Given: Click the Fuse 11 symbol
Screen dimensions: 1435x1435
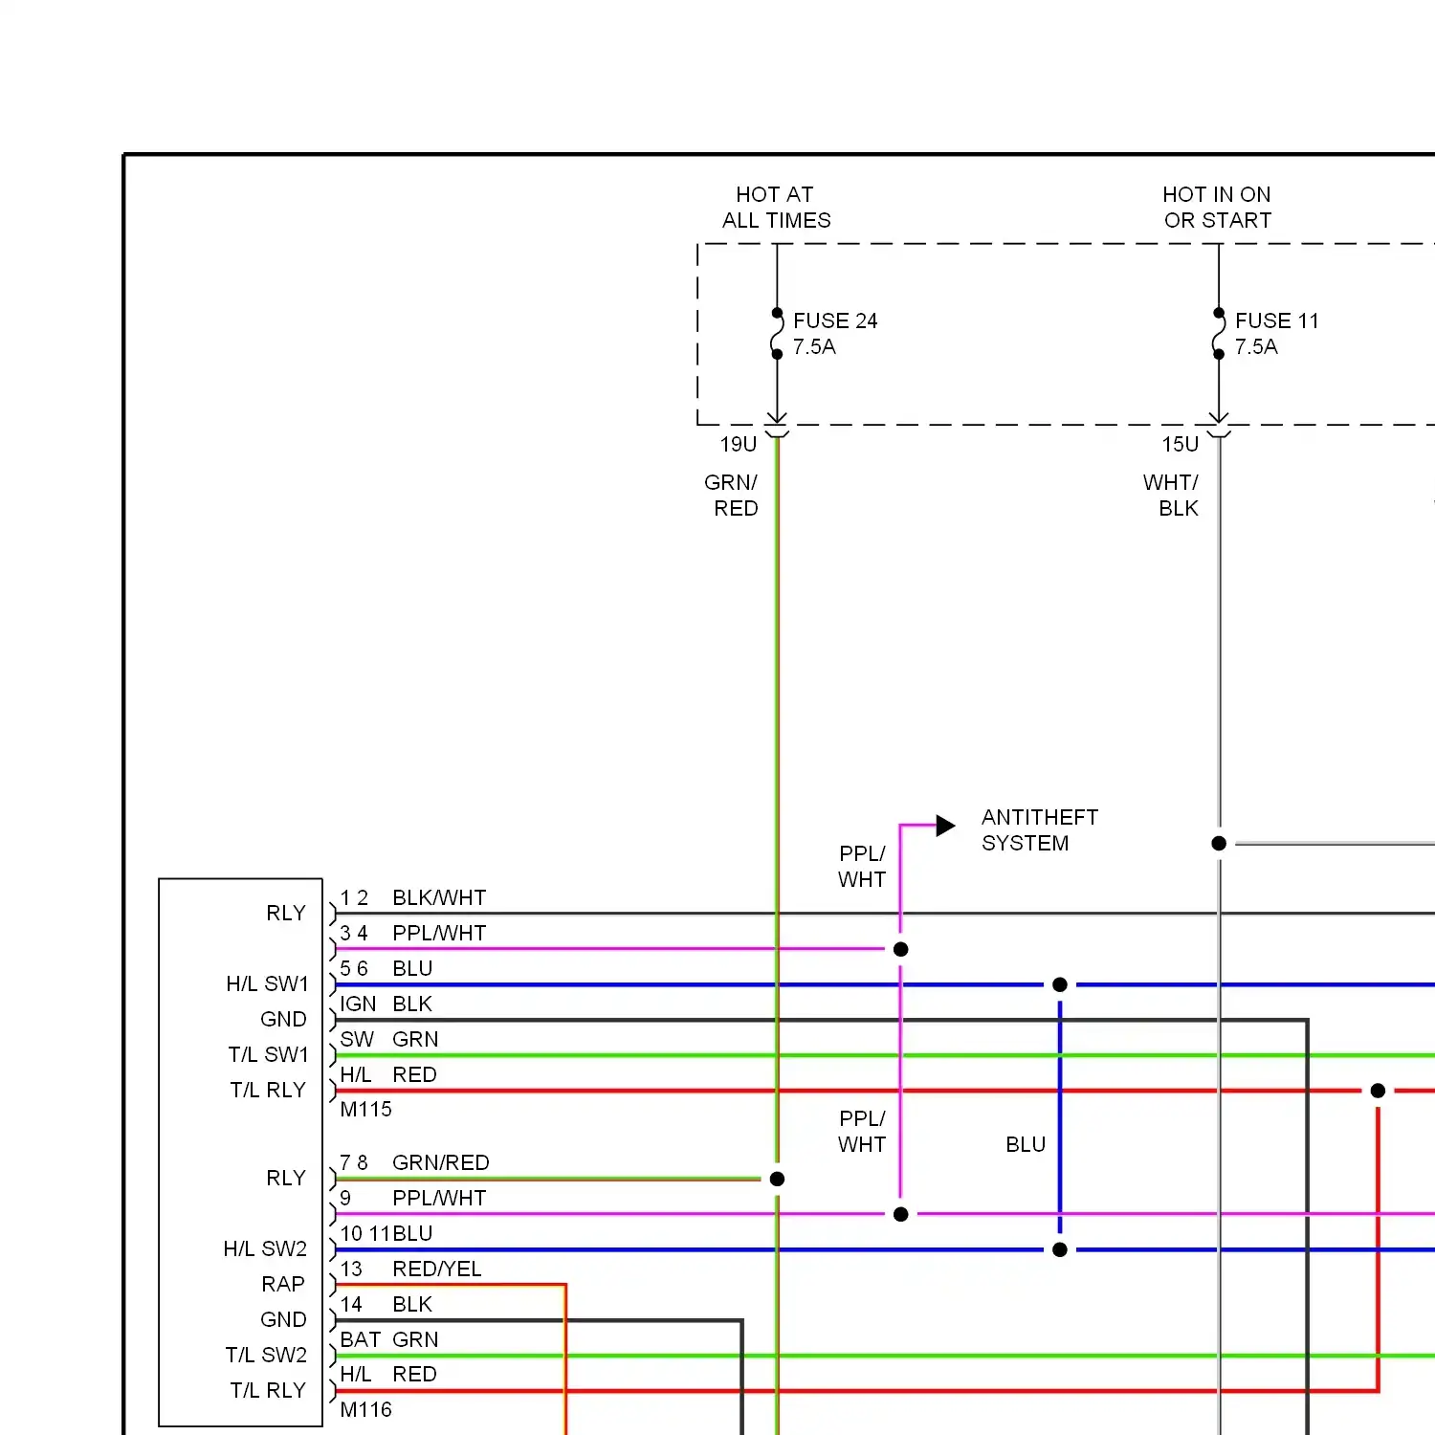Looking at the screenshot, I should pos(1219,334).
